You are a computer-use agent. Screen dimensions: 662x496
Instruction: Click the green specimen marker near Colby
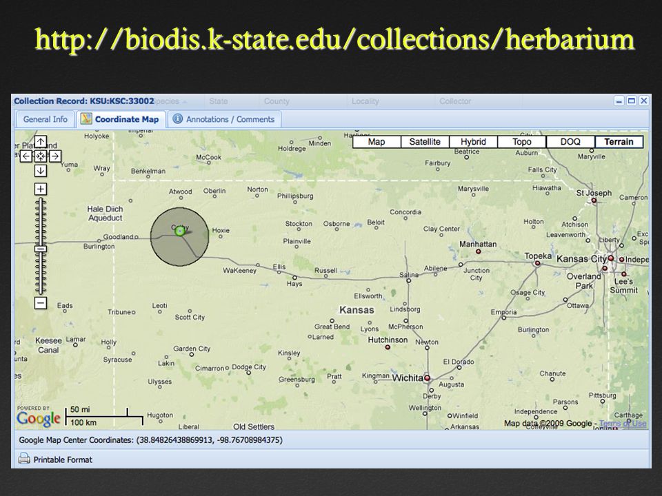click(x=180, y=231)
